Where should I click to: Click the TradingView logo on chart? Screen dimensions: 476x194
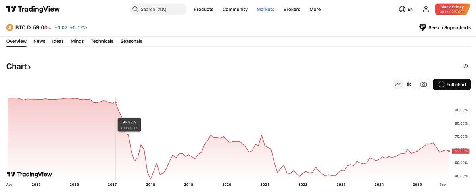click(x=29, y=174)
